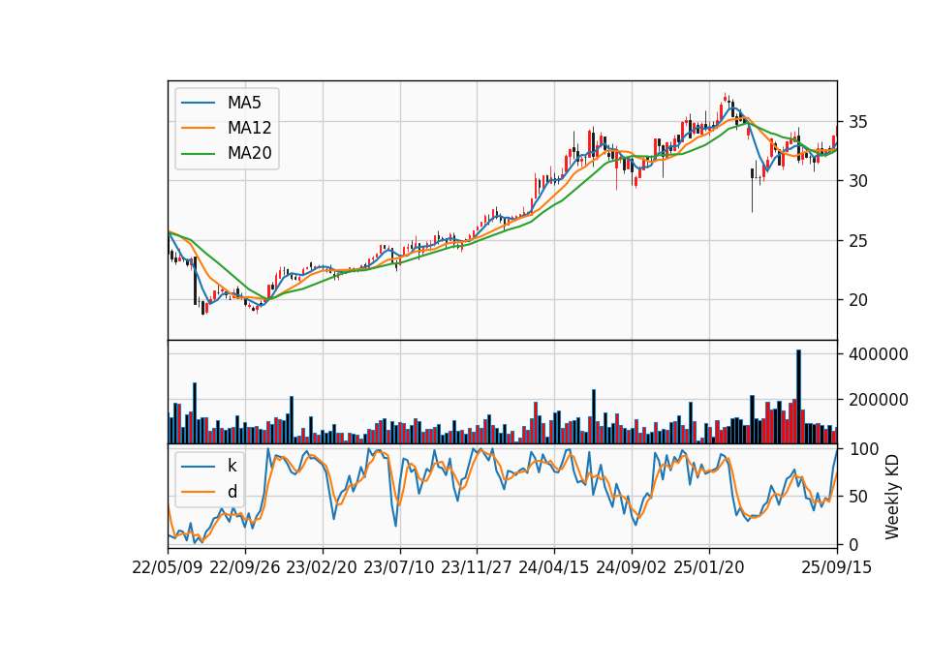Click the KD axis value 100
The width and height of the screenshot is (930, 668).
click(864, 449)
